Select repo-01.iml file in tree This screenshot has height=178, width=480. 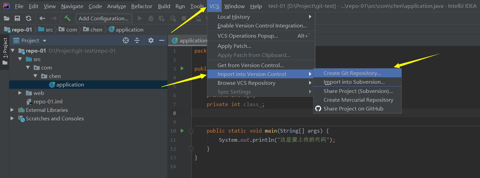48,101
